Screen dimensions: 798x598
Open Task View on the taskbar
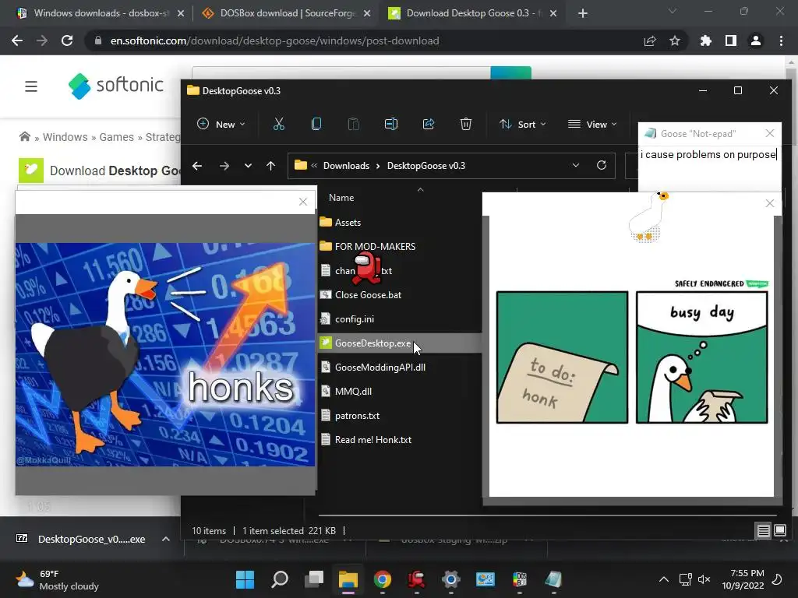(314, 579)
